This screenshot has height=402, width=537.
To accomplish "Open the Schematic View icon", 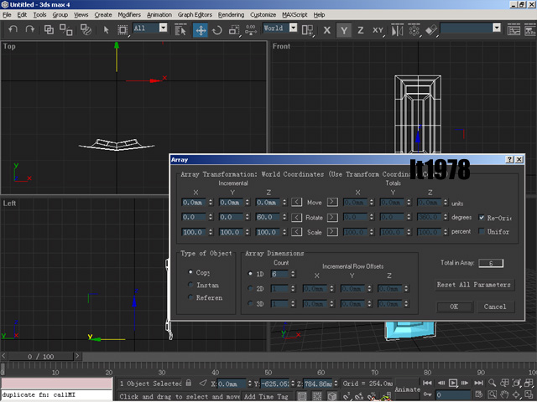I will tap(529, 30).
